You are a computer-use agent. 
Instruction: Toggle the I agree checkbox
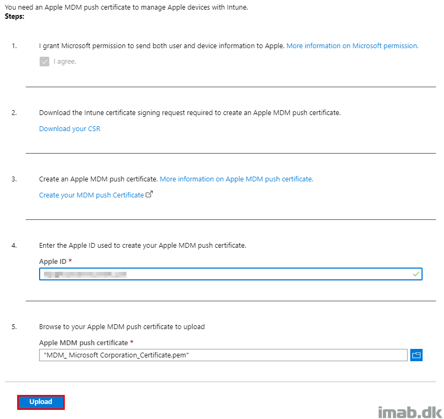tap(44, 62)
